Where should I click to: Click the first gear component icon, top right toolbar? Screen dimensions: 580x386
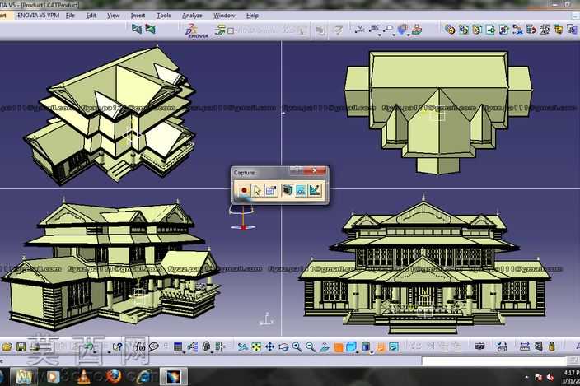(x=450, y=30)
